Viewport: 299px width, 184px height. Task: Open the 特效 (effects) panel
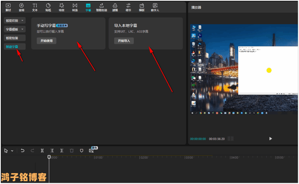point(61,7)
